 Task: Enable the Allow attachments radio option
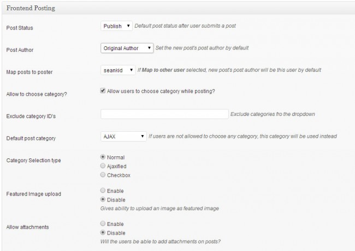(103, 224)
